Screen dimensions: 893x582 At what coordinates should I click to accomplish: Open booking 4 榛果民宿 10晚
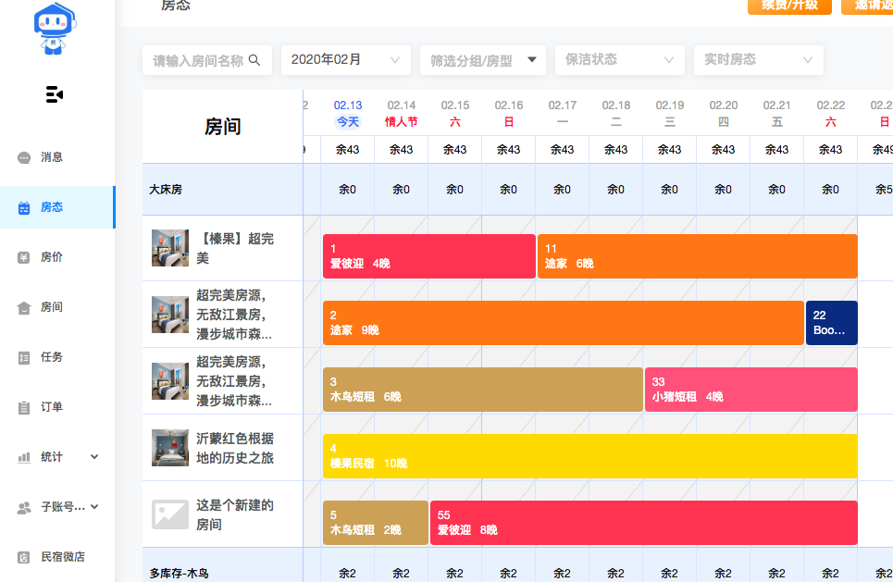(590, 456)
